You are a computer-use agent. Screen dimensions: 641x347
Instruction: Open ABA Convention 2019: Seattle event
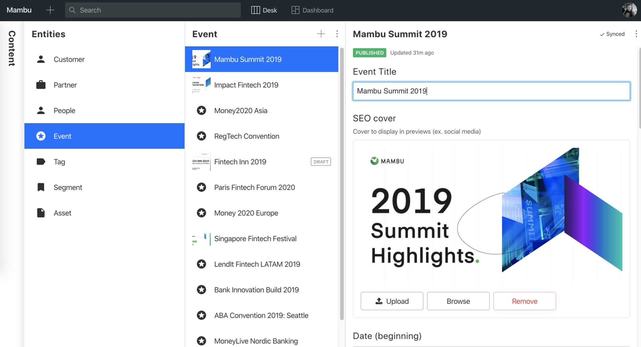point(261,315)
